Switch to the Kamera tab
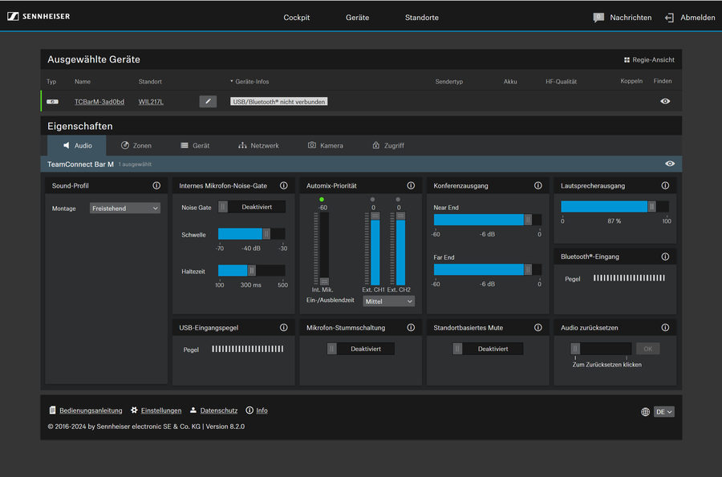The image size is (722, 477). pyautogui.click(x=325, y=145)
